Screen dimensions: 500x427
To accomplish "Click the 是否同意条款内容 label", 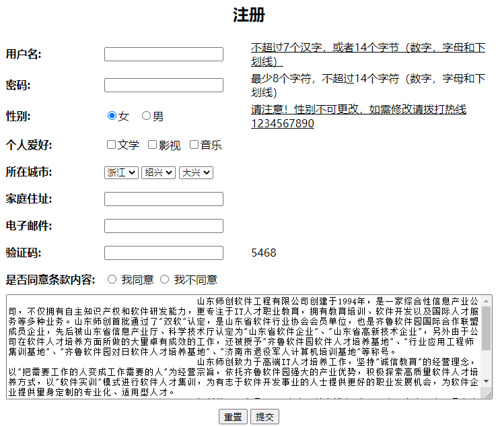I will pos(50,280).
